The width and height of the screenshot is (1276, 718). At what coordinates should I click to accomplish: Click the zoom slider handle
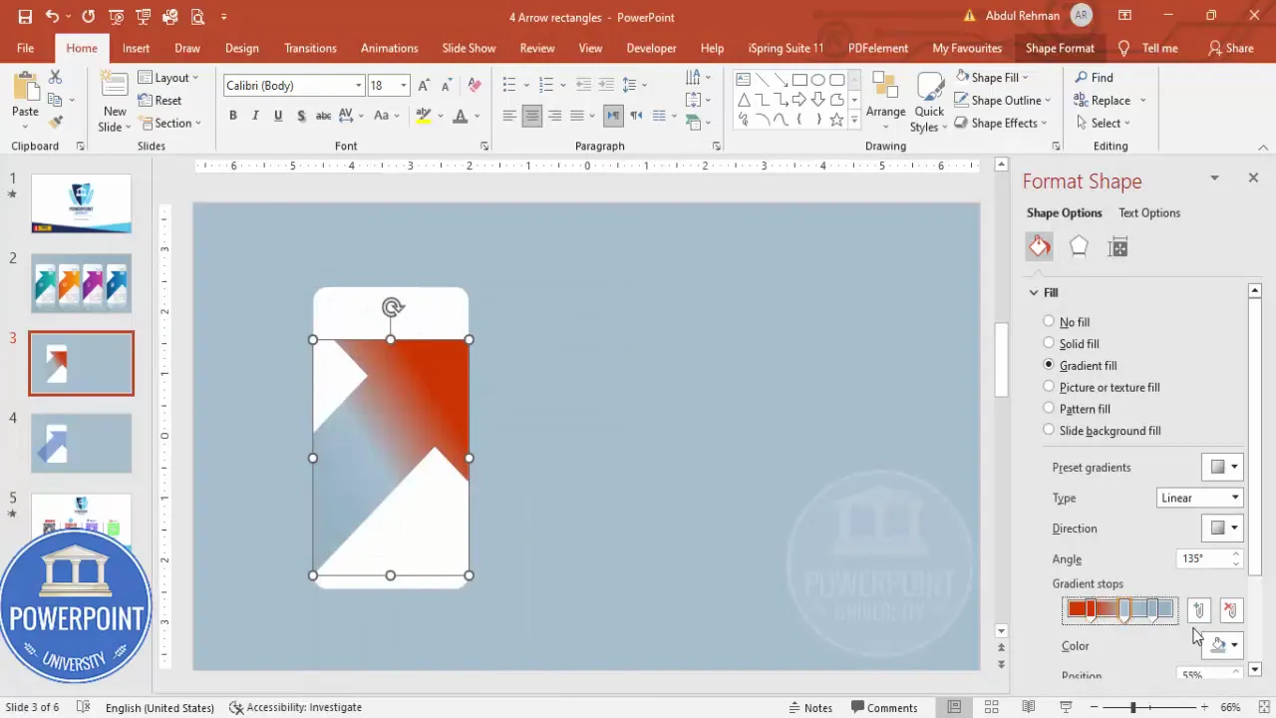(x=1132, y=707)
